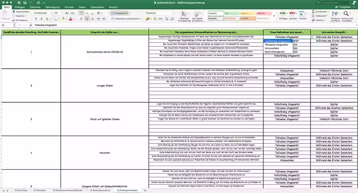Choose Nicht Erforderlich in the dropdown list
Viewport: 358px width, 193px height.
[278, 52]
